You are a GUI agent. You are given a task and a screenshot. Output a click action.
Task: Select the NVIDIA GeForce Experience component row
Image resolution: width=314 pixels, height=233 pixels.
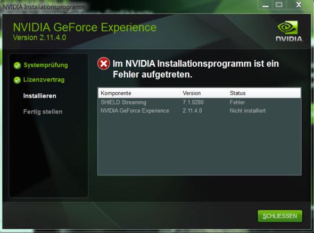click(200, 110)
